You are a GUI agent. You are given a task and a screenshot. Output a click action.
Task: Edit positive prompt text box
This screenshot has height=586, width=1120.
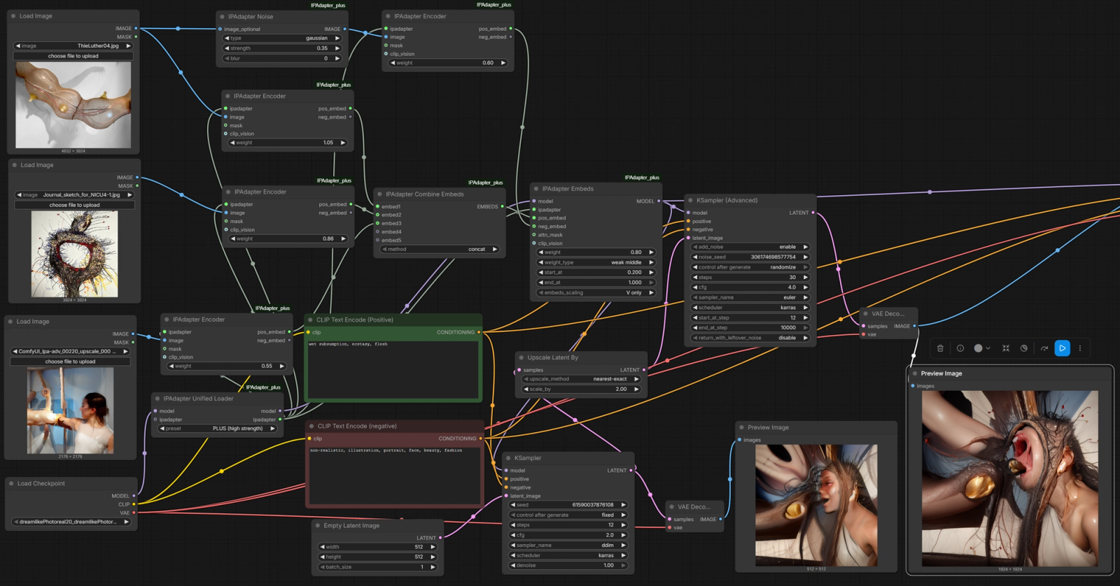point(393,369)
